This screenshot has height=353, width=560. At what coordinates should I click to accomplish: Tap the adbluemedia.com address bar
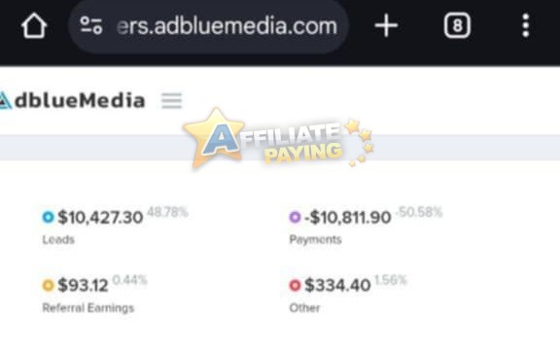tap(208, 25)
